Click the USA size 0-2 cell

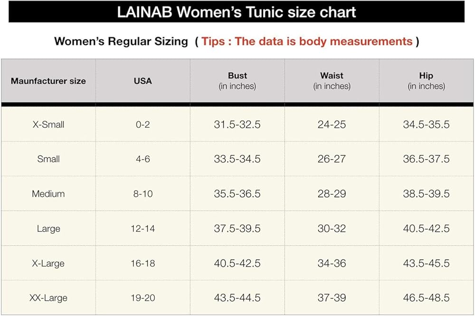click(x=142, y=124)
